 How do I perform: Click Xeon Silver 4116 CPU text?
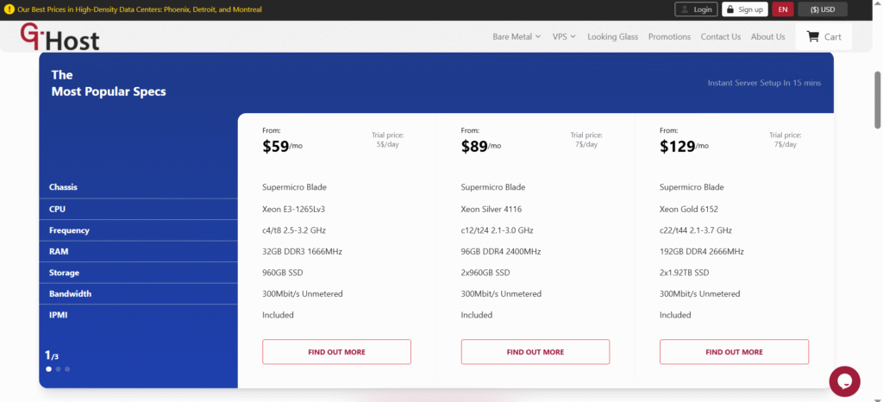[491, 209]
